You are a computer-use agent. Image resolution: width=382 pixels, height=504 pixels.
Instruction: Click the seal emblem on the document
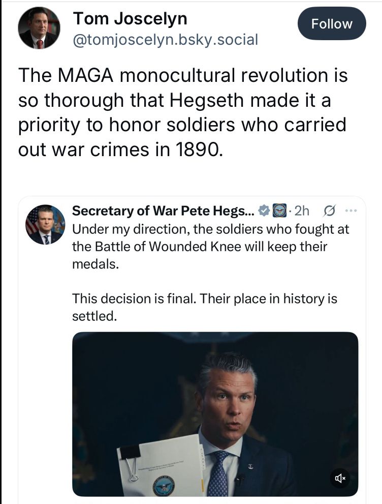point(165,487)
